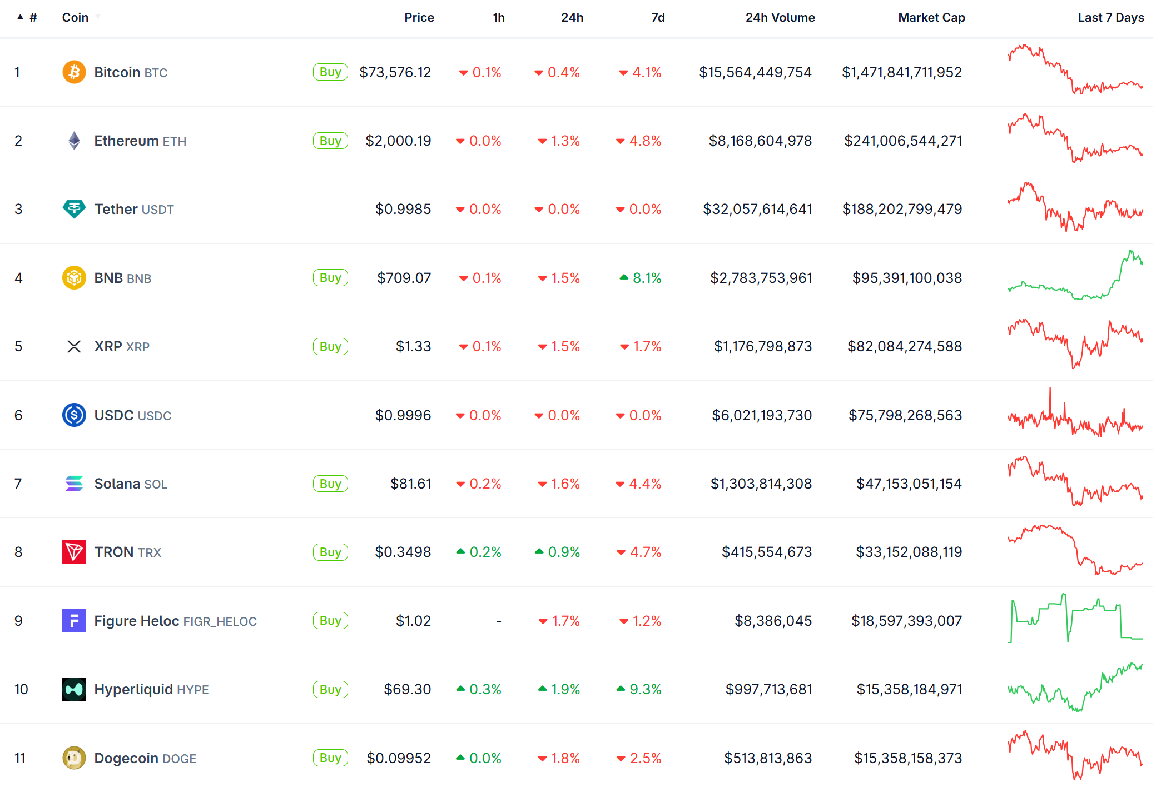Sort by the 24h Volume header
1166x787 pixels.
tap(780, 17)
